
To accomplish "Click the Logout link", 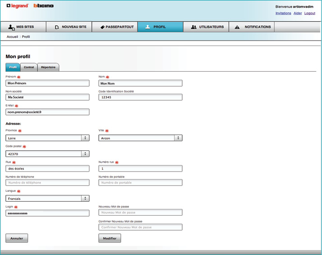I will coord(310,13).
